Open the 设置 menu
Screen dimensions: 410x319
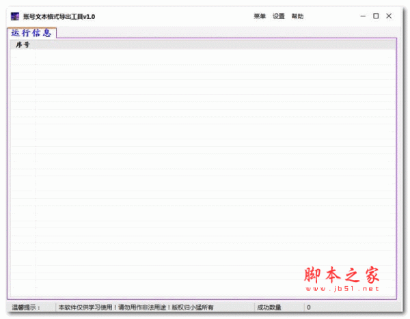tap(279, 16)
